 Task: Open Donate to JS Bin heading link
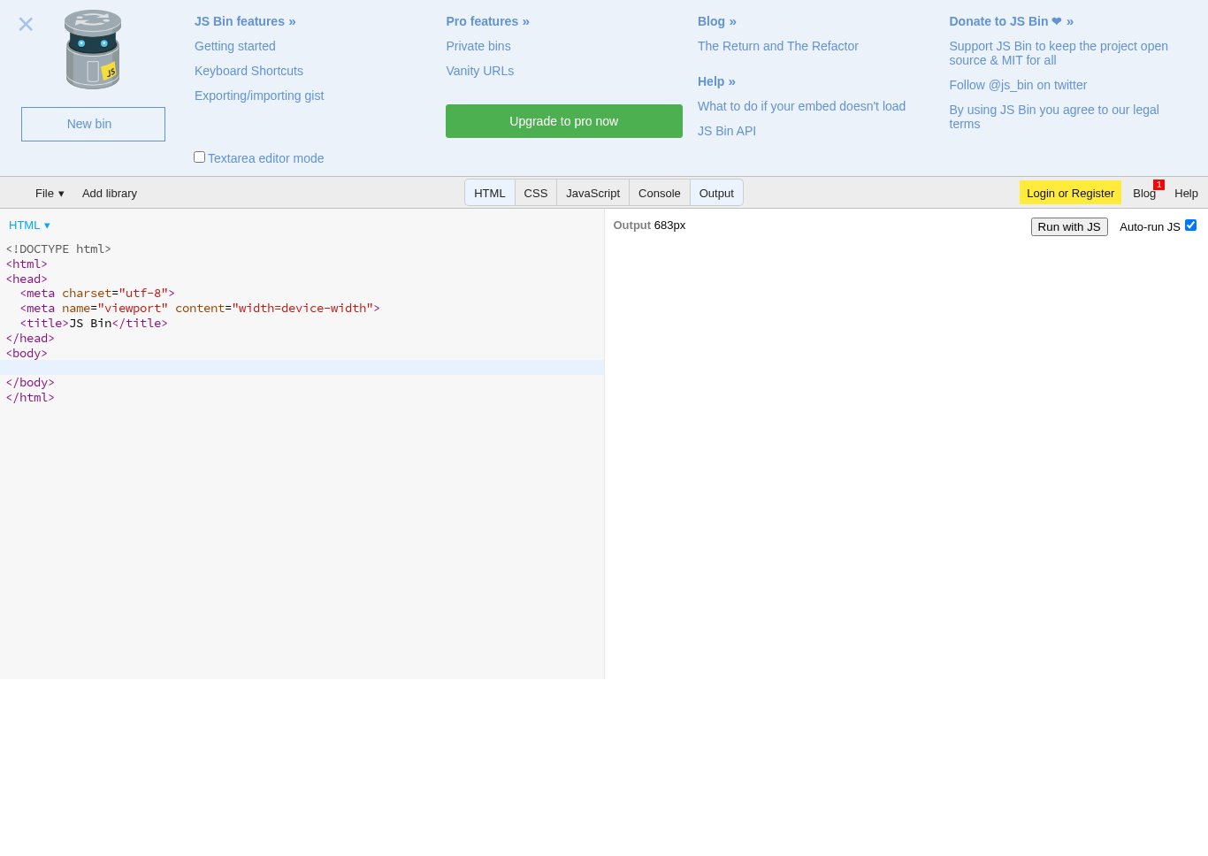pyautogui.click(x=1011, y=21)
